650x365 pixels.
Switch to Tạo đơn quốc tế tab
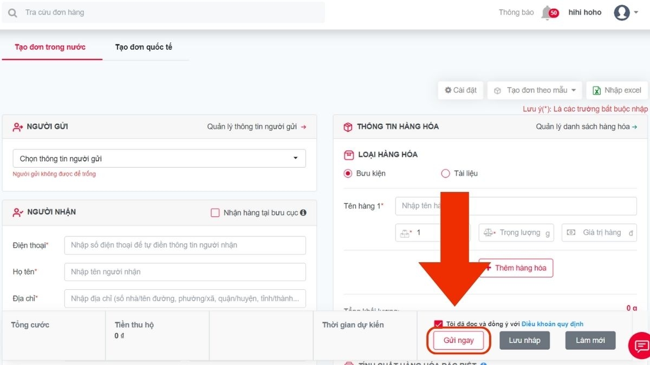coord(144,47)
